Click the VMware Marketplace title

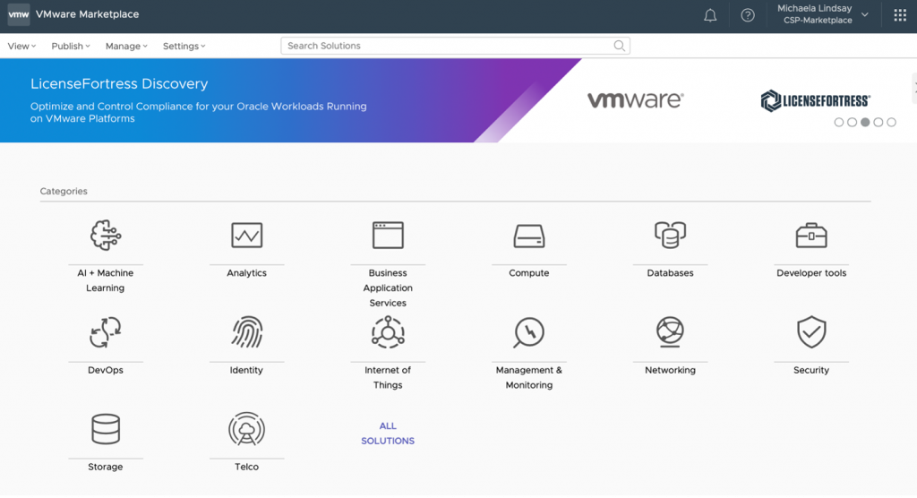click(87, 14)
